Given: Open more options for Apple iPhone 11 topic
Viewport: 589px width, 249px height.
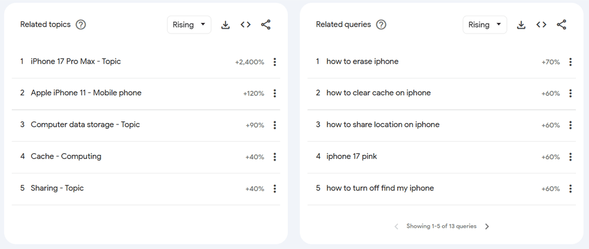Looking at the screenshot, I should tap(275, 93).
